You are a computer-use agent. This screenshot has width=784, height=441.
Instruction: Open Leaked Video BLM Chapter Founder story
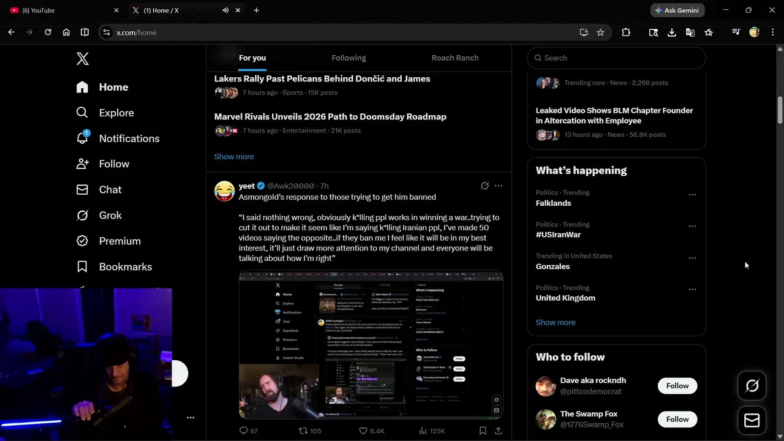(614, 116)
